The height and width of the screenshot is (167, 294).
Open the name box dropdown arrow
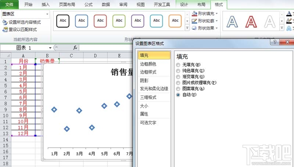coord(50,48)
